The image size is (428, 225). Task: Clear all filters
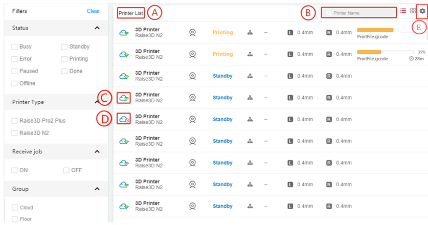pos(93,11)
